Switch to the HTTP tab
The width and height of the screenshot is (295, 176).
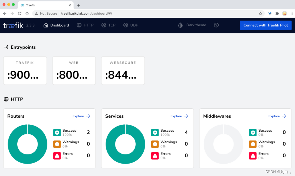coord(85,25)
